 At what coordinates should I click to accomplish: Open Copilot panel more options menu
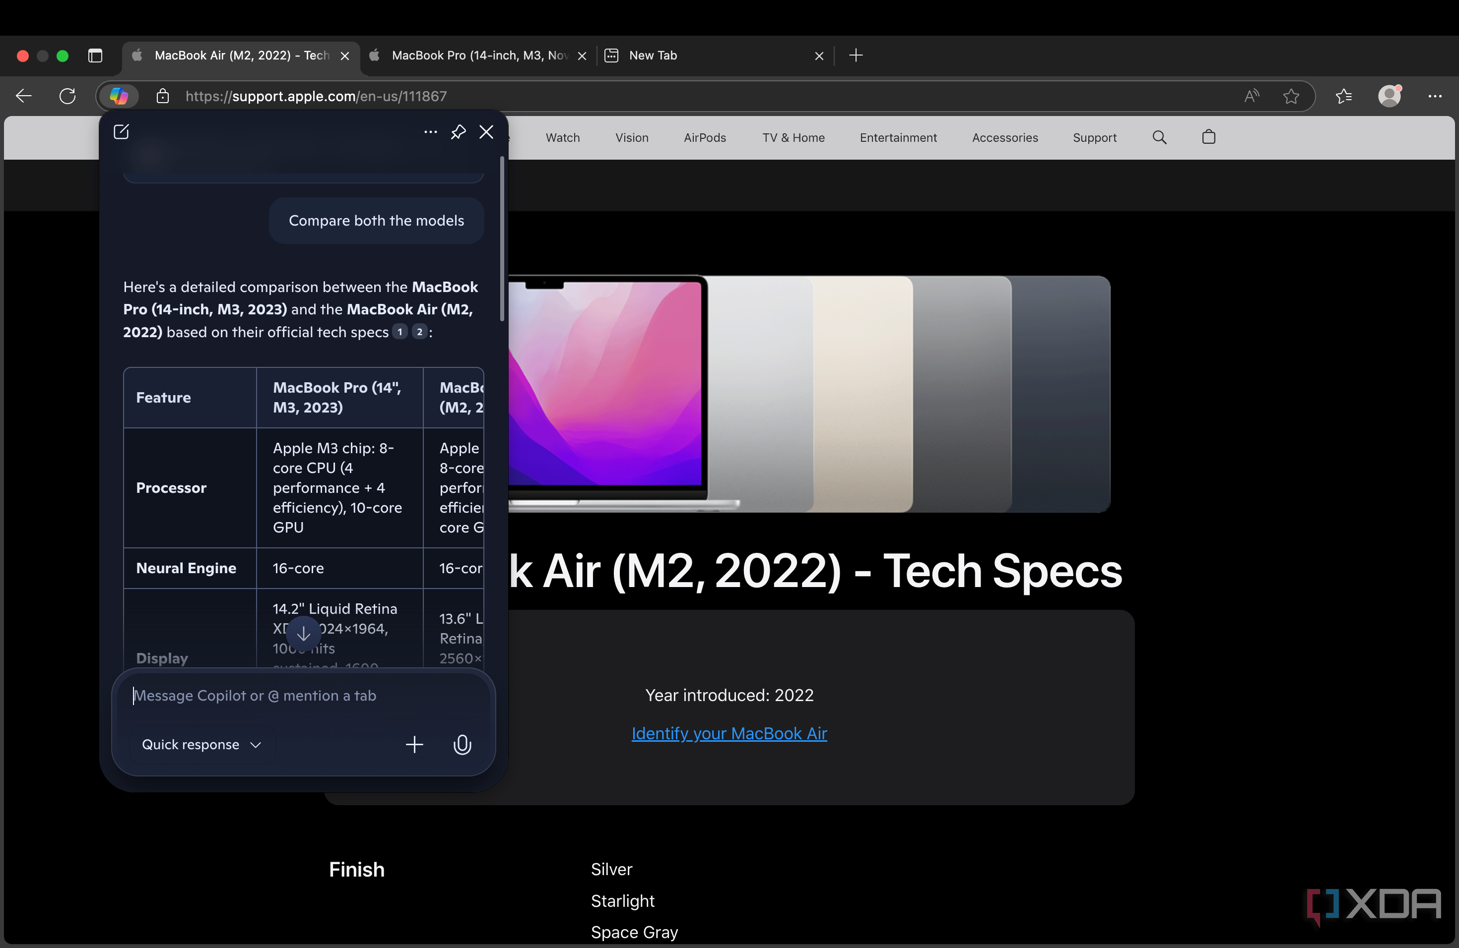430,132
